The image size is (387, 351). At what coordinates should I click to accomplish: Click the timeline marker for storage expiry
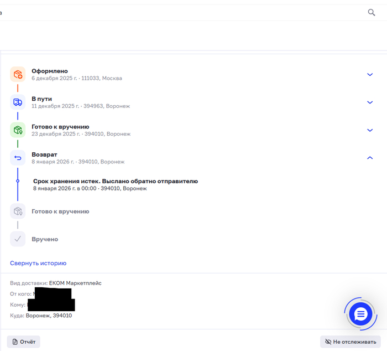click(18, 181)
